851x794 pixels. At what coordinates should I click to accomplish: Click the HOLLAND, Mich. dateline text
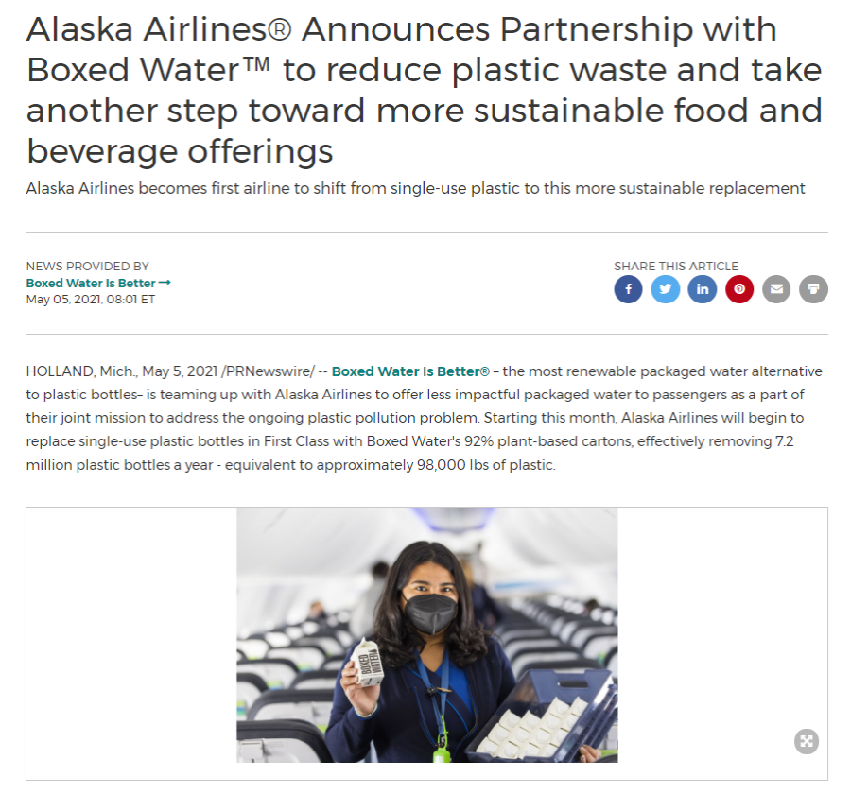coord(82,371)
